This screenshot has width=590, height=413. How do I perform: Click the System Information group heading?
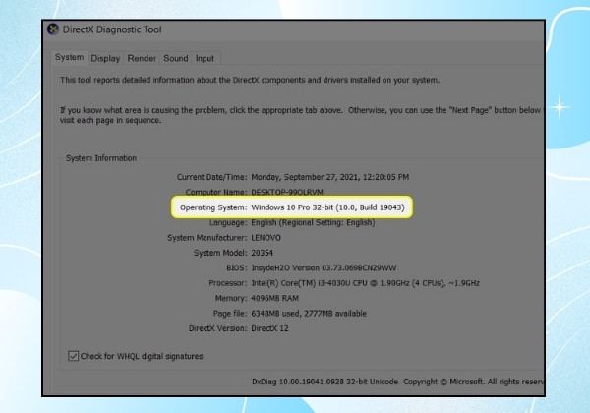101,158
